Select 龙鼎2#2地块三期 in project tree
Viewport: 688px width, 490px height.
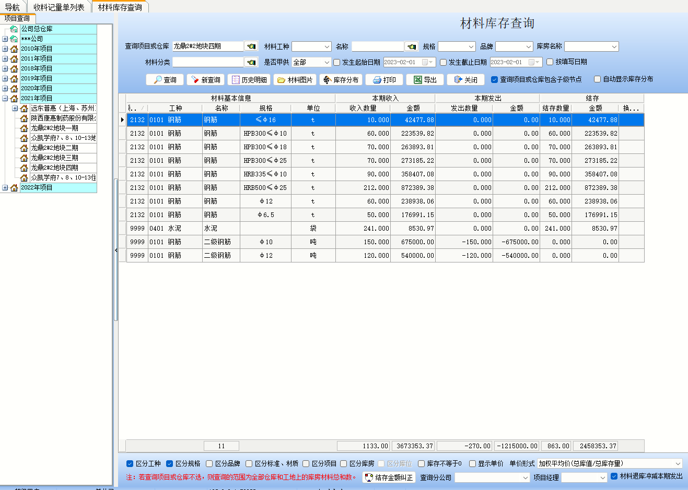(54, 158)
